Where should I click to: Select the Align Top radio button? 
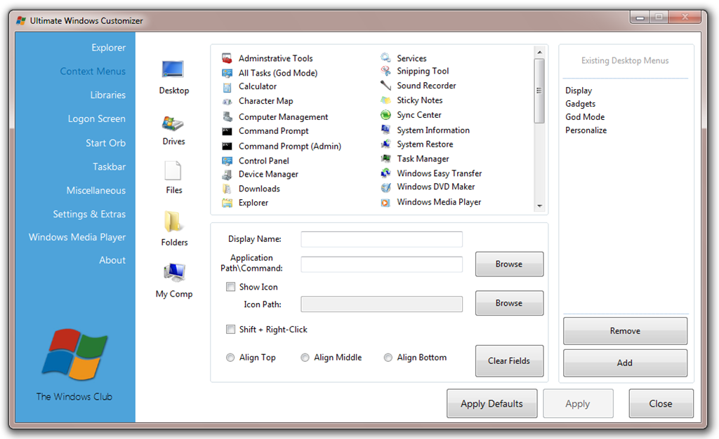pyautogui.click(x=230, y=358)
